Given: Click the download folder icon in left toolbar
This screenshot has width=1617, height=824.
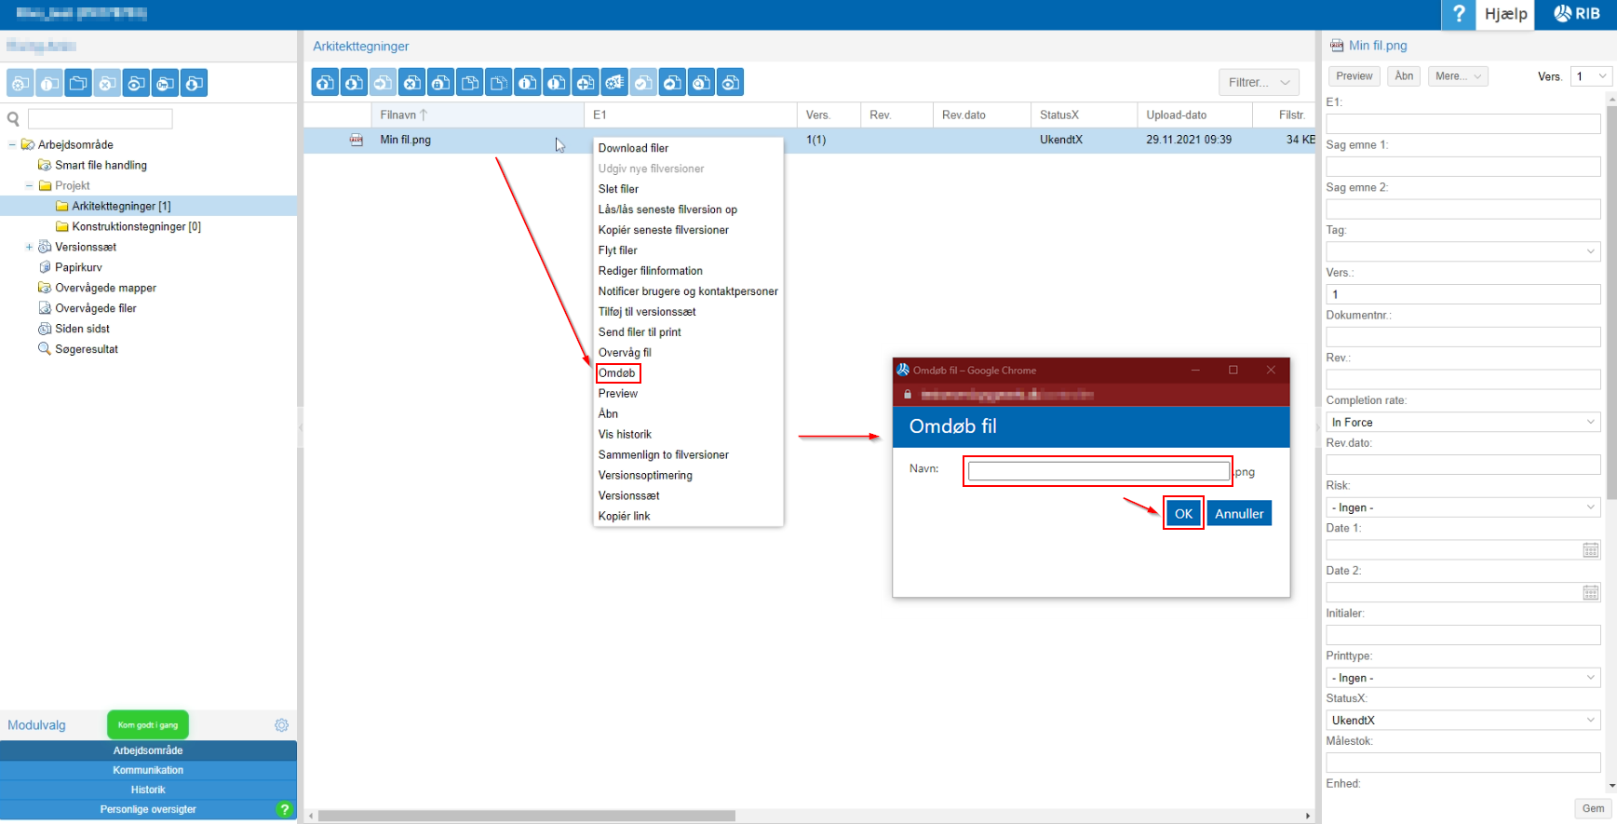Looking at the screenshot, I should [x=194, y=84].
